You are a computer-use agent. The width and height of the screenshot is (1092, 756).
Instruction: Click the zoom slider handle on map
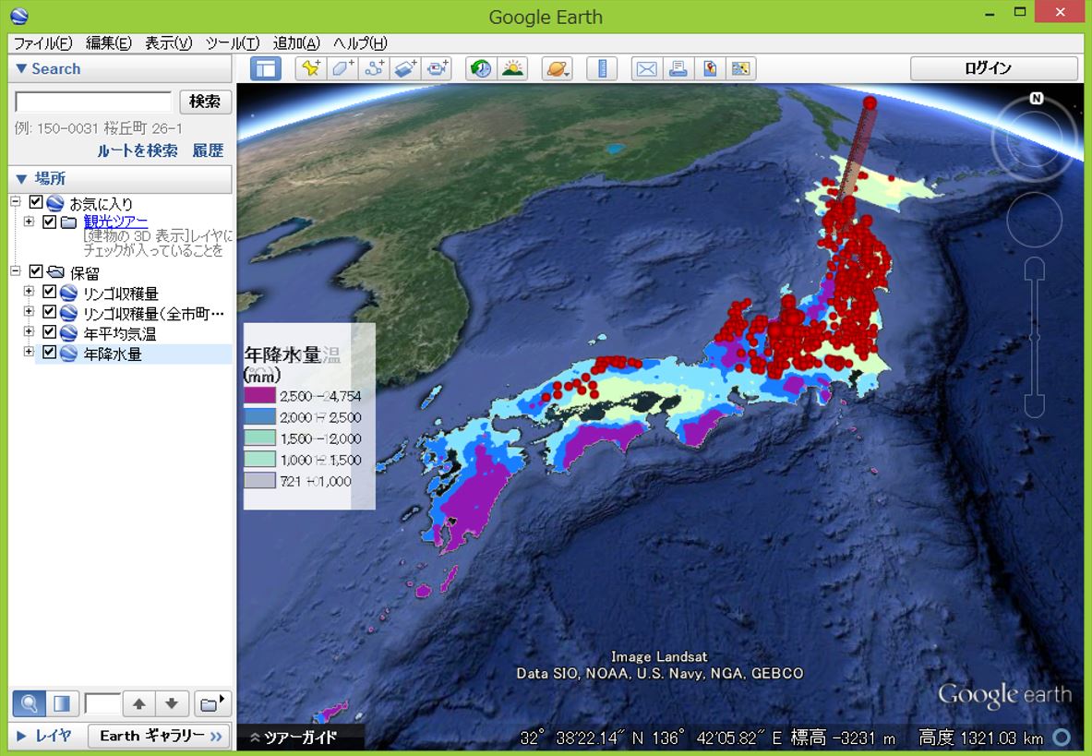click(1035, 337)
